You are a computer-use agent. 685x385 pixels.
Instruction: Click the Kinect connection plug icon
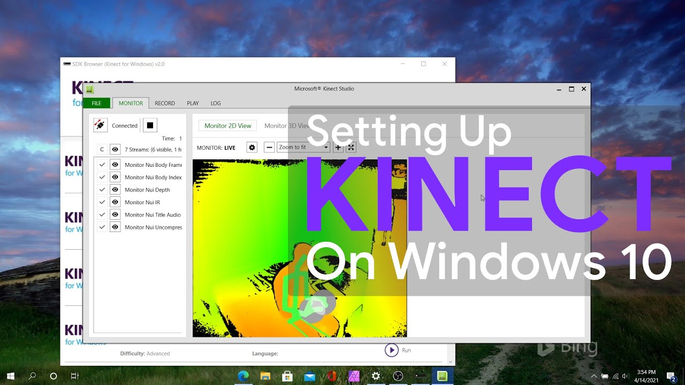click(100, 125)
